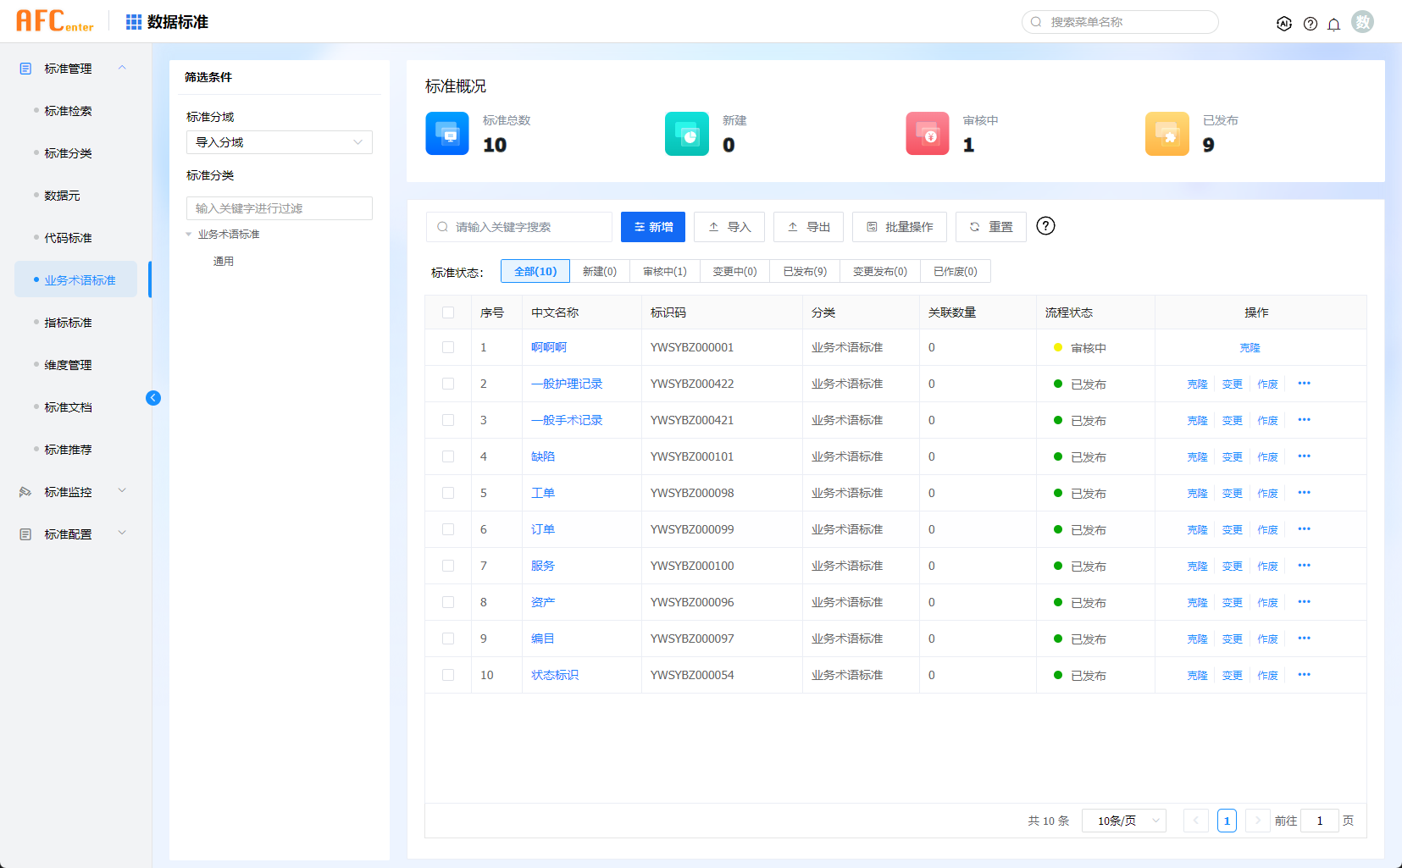The height and width of the screenshot is (868, 1402).
Task: Open more actions for 一般手术记录 row
Action: (1305, 420)
